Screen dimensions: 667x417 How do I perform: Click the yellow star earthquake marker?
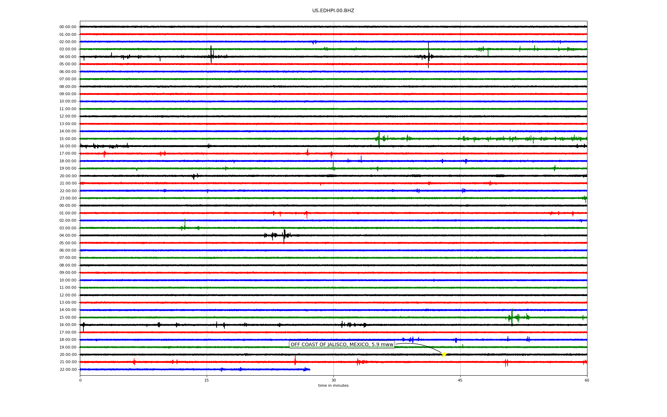click(444, 354)
